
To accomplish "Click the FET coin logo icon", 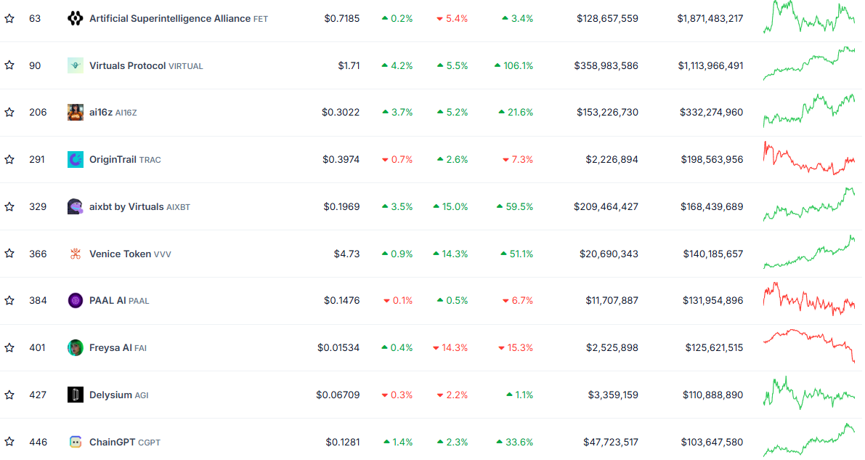I will pyautogui.click(x=75, y=19).
